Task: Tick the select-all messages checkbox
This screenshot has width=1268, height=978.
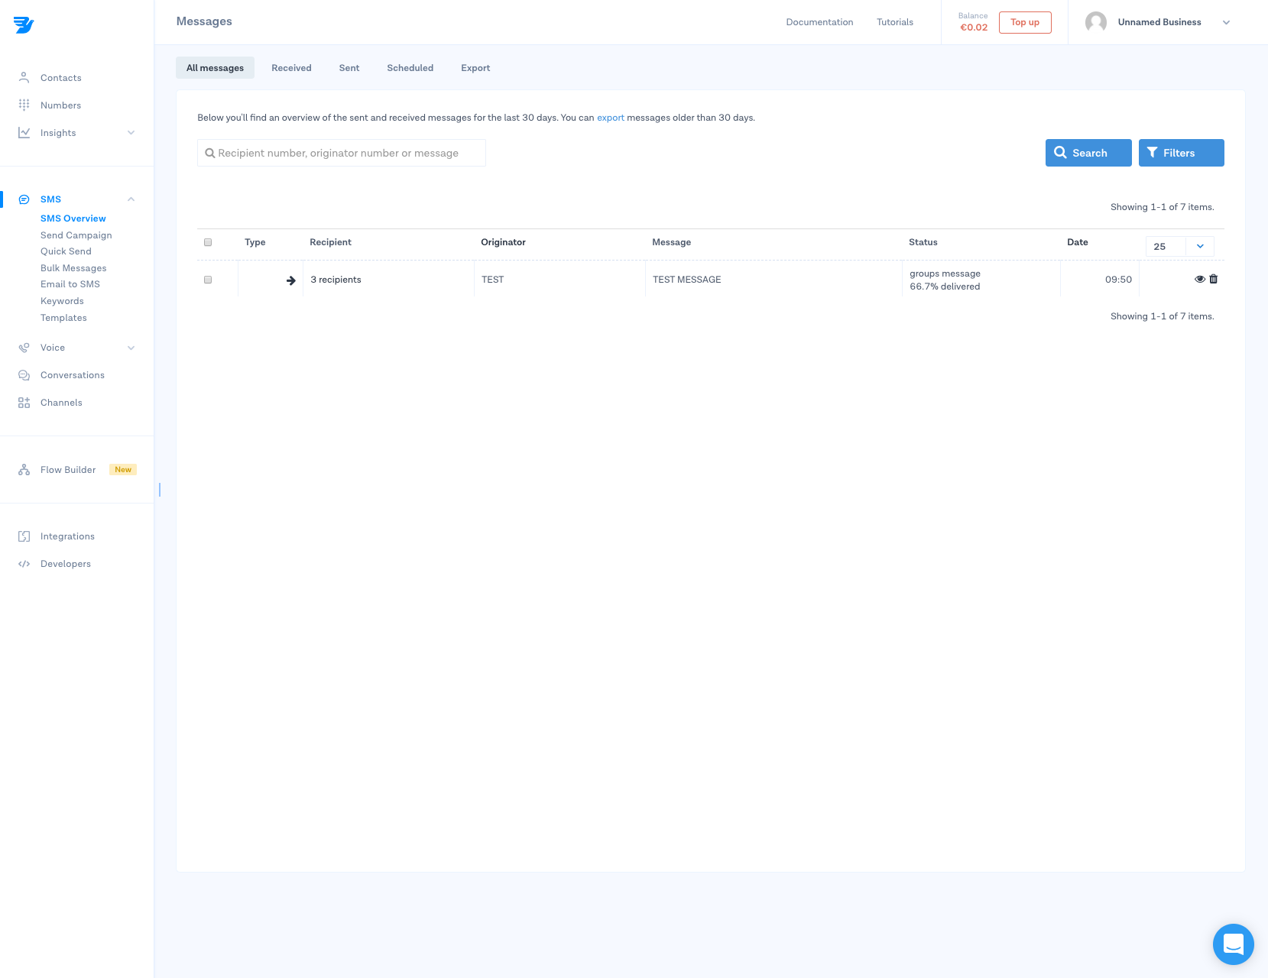Action: (x=208, y=242)
